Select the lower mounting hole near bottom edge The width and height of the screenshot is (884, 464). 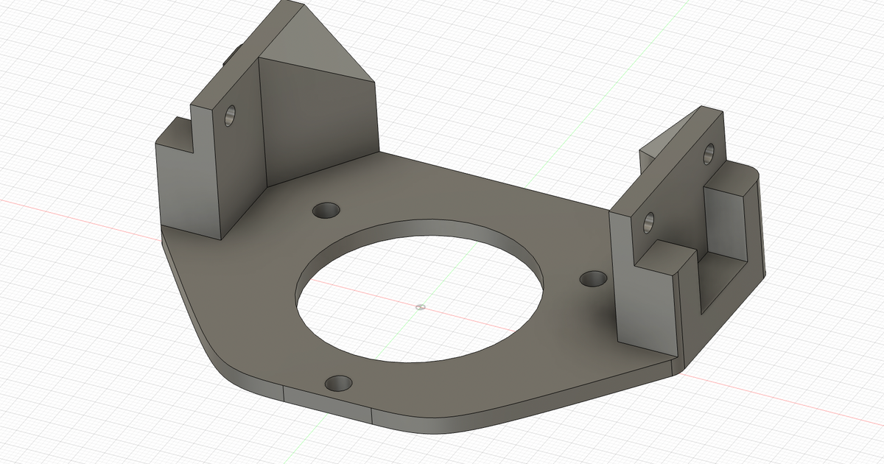(x=337, y=382)
